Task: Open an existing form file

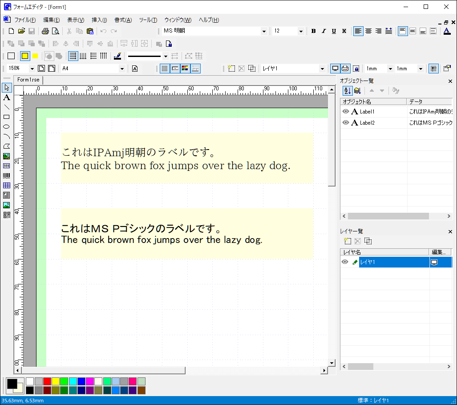Action: pyautogui.click(x=21, y=31)
